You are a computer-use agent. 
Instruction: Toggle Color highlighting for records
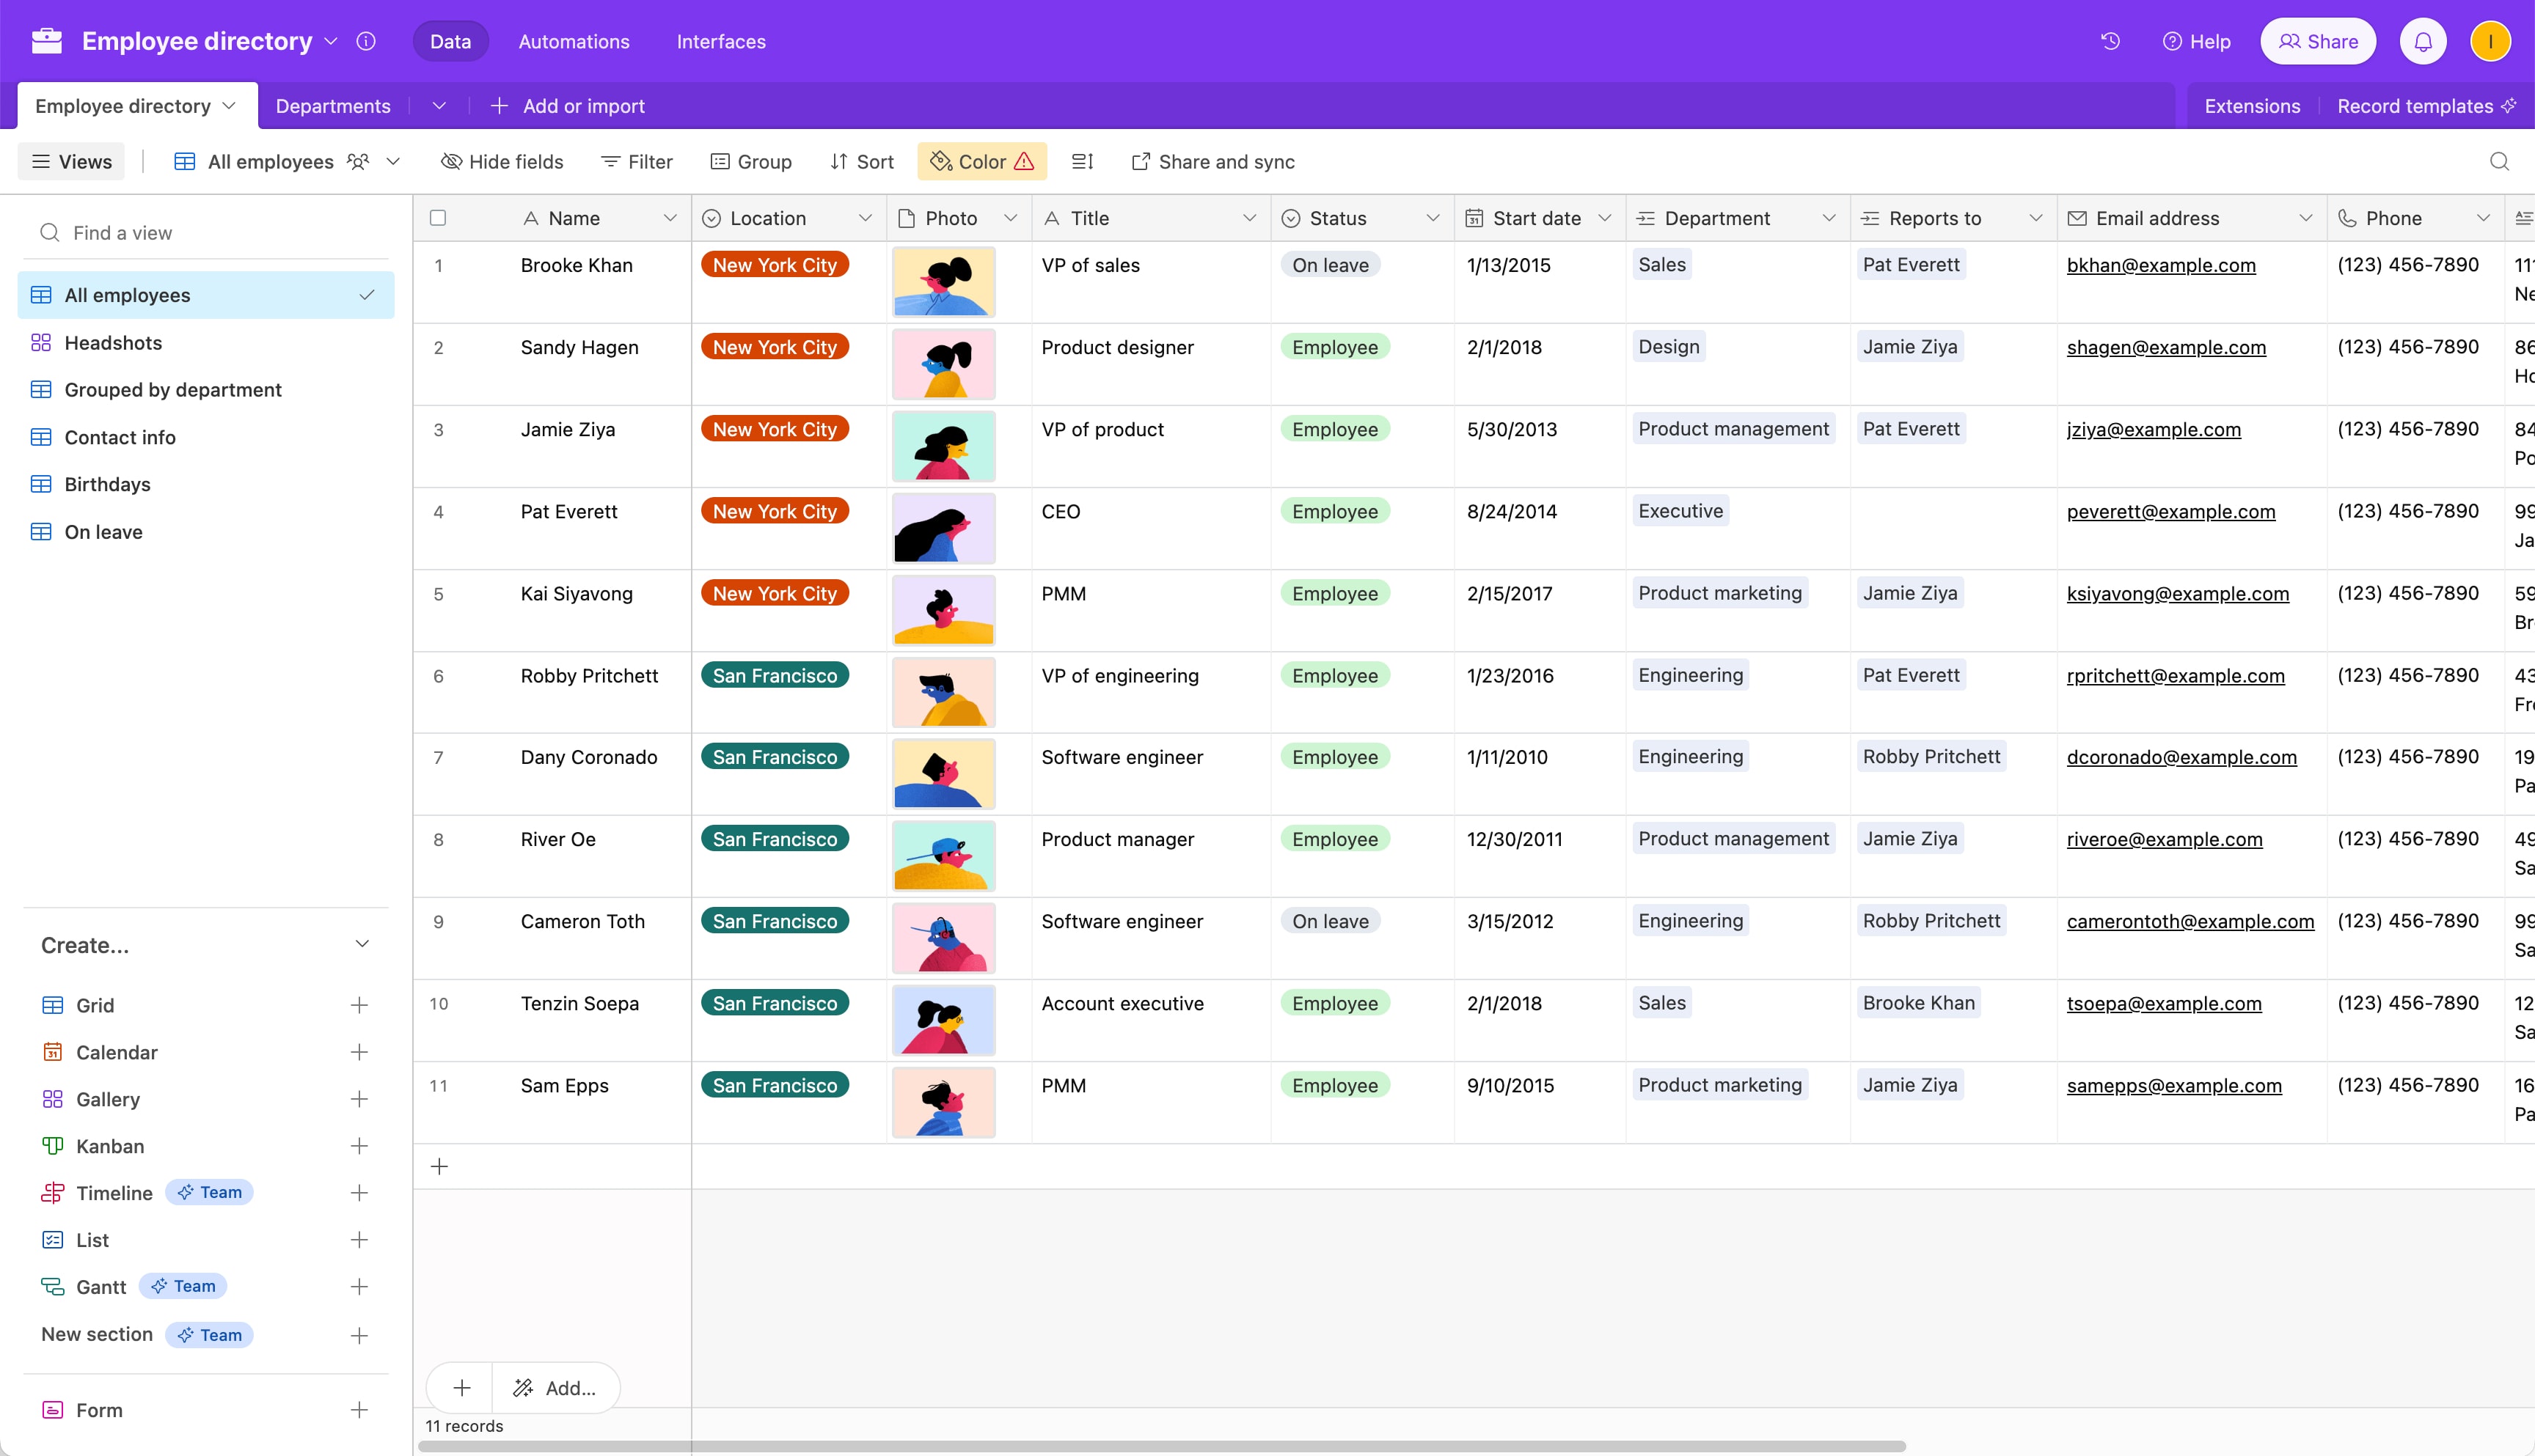pos(981,161)
